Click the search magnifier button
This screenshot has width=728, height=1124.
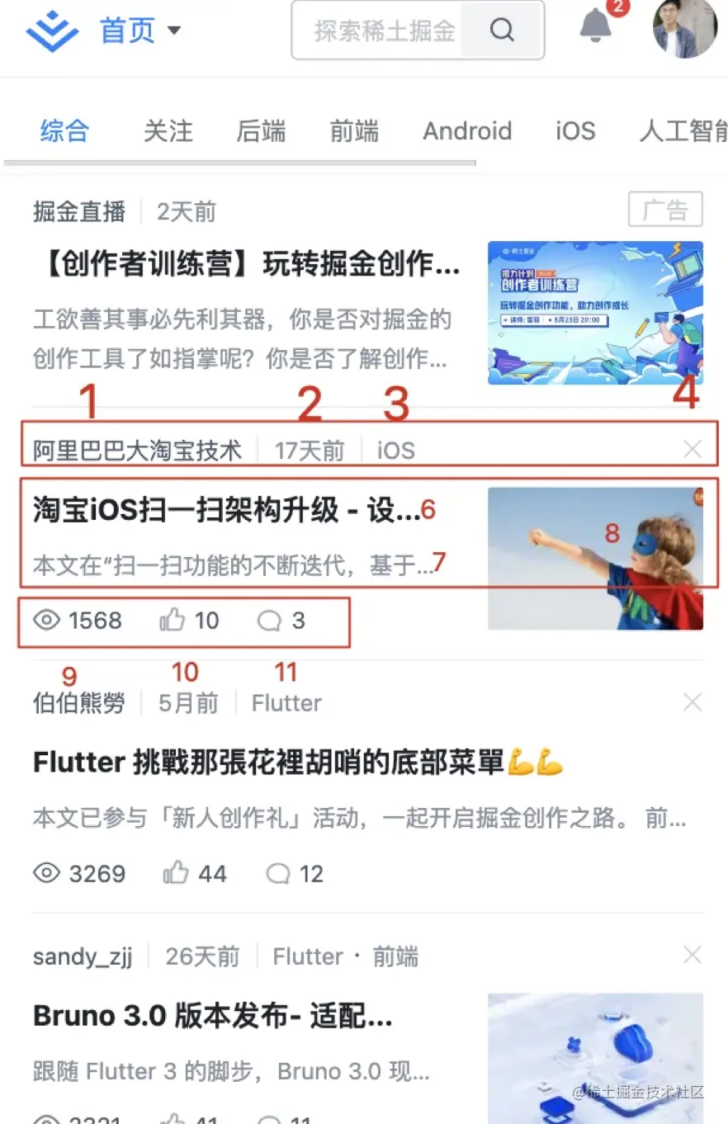[x=502, y=31]
